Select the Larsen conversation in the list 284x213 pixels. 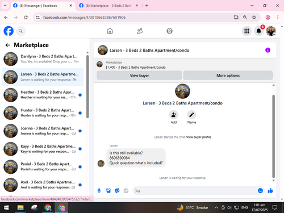click(x=43, y=77)
